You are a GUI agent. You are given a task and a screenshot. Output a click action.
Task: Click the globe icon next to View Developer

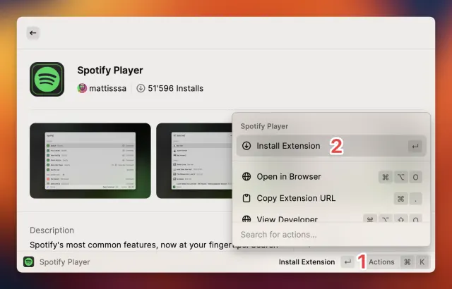(246, 219)
